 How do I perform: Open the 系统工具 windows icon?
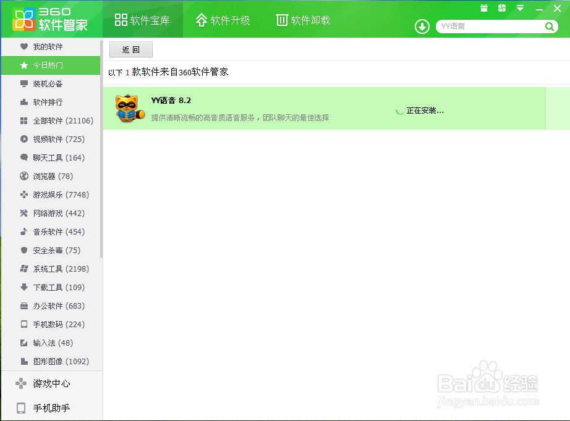24,269
